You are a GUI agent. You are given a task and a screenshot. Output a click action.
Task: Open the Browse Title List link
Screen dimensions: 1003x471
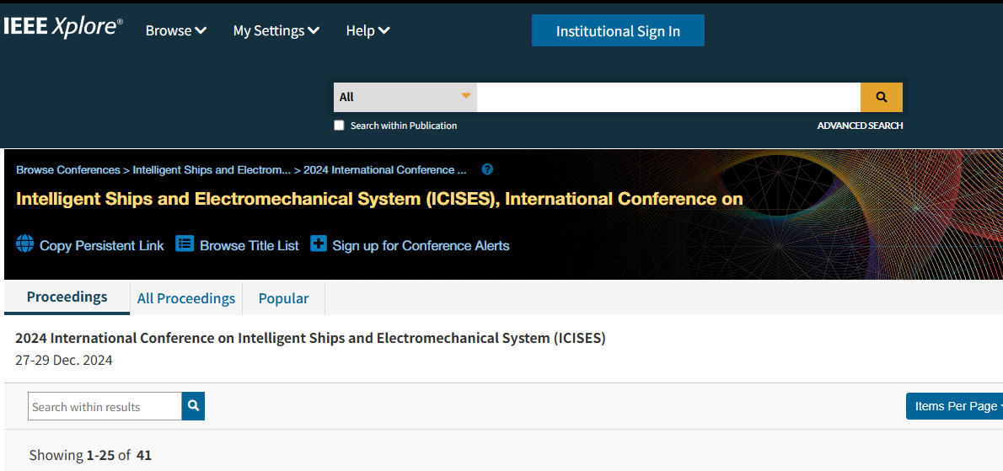click(x=249, y=245)
